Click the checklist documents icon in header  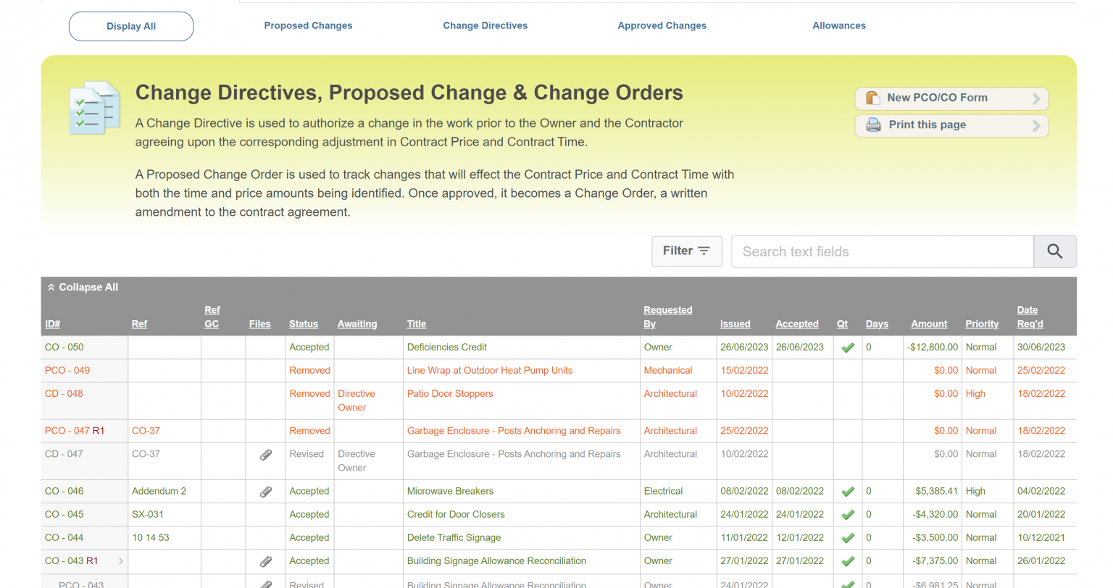[x=94, y=108]
